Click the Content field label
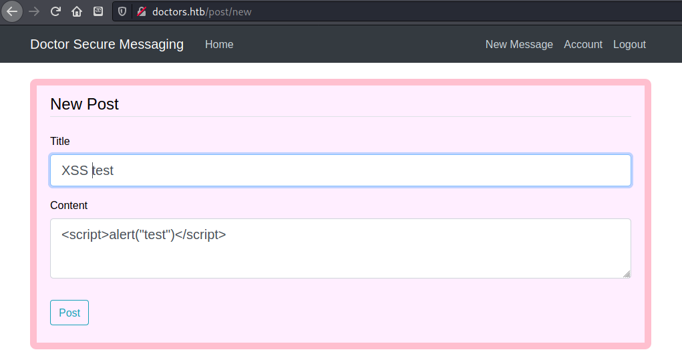682x358 pixels. point(69,205)
